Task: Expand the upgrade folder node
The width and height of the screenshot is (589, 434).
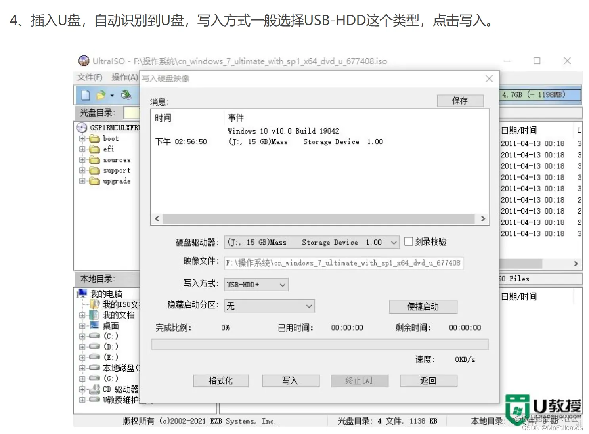Action: [x=82, y=181]
